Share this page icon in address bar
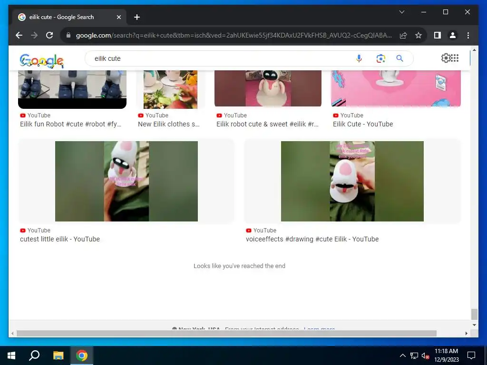The image size is (487, 365). [403, 35]
